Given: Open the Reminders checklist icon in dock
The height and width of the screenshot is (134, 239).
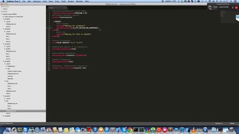Looking at the screenshot, I should pyautogui.click(x=60, y=130).
